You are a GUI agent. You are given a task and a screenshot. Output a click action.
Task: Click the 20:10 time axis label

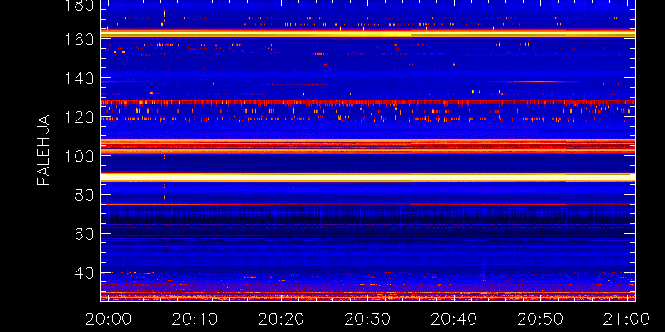point(195,319)
